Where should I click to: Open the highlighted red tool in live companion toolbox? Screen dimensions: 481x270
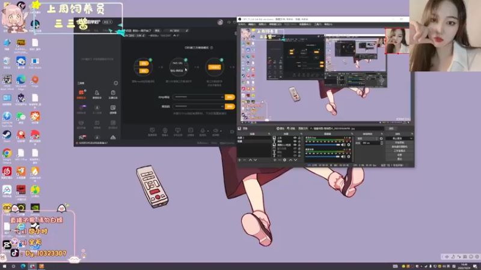(81, 94)
